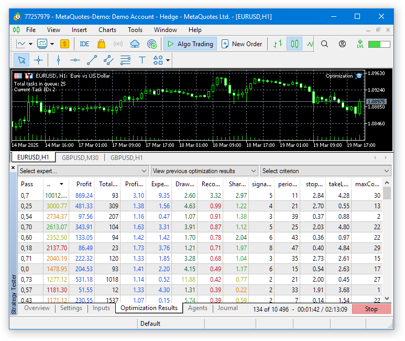
Task: Toggle Algo Trading
Action: click(190, 44)
